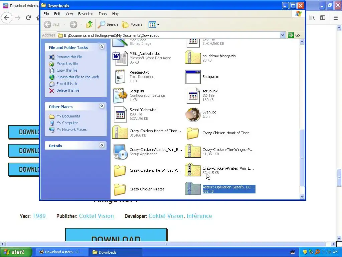This screenshot has height=257, width=342.
Task: Open the Help menu
Action: [x=116, y=14]
